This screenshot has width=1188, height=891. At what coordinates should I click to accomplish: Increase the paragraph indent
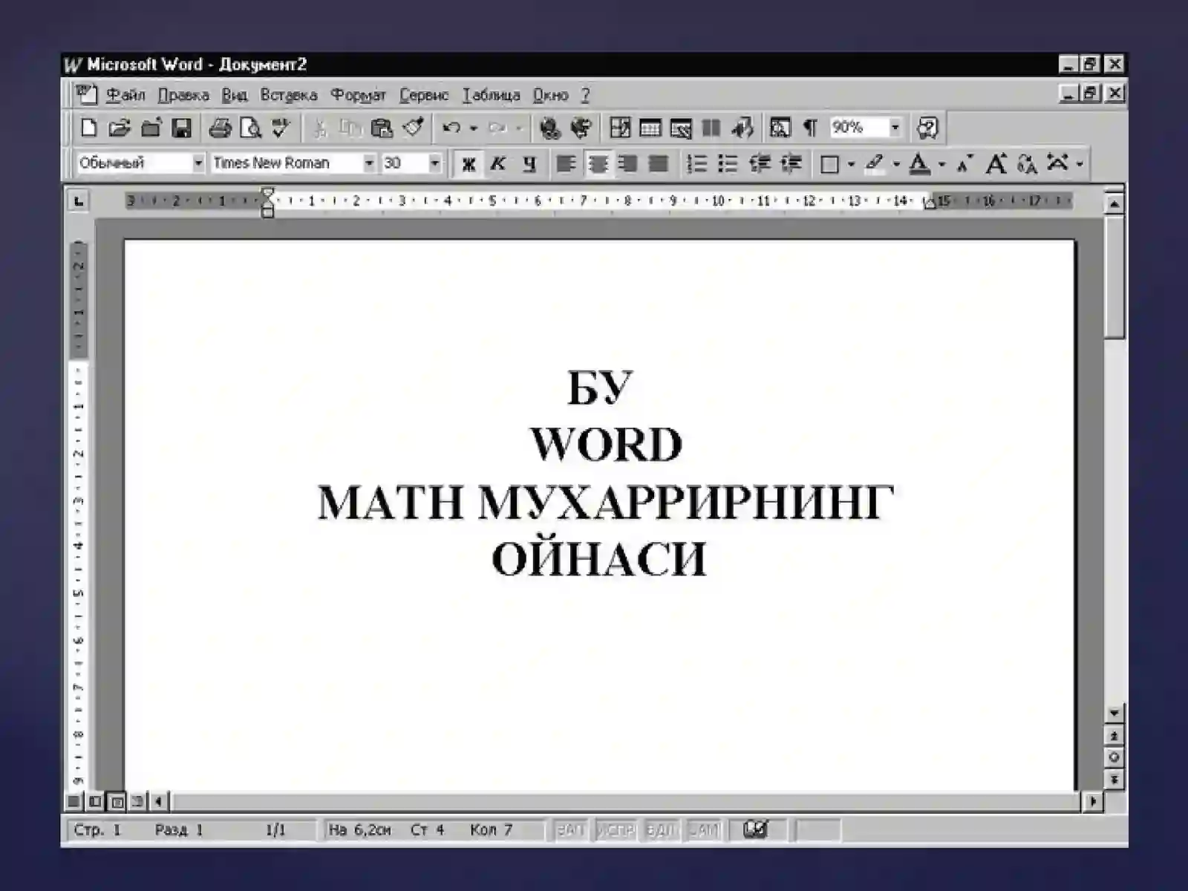[791, 163]
